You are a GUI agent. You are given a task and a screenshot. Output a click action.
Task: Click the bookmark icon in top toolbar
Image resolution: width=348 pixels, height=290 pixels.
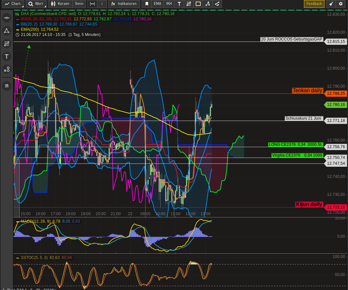(x=147, y=4)
